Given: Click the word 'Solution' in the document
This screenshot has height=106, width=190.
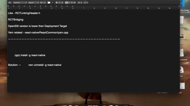Looking at the screenshot, I should pos(13,65).
